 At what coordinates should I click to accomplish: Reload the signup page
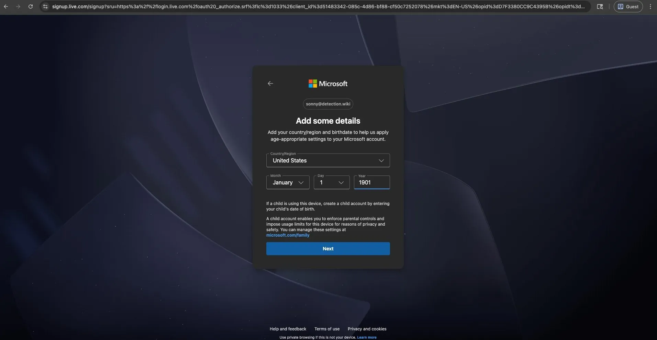(x=31, y=7)
